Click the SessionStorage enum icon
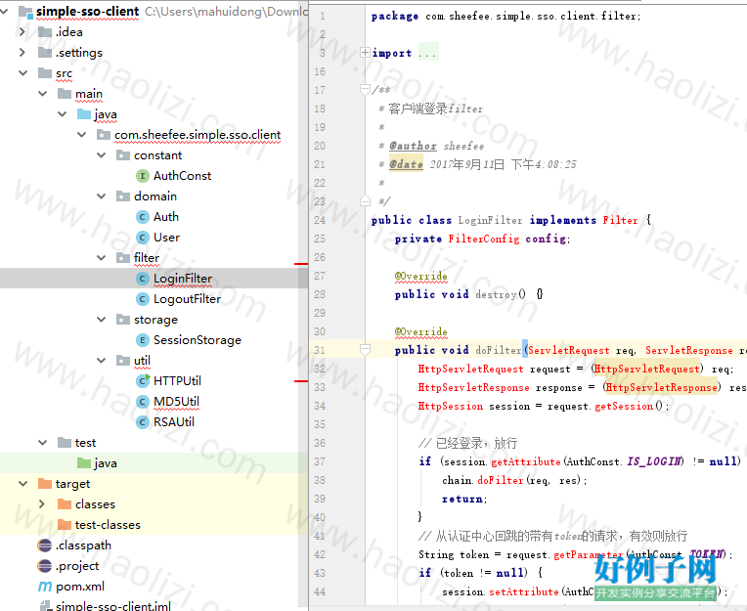 point(143,340)
